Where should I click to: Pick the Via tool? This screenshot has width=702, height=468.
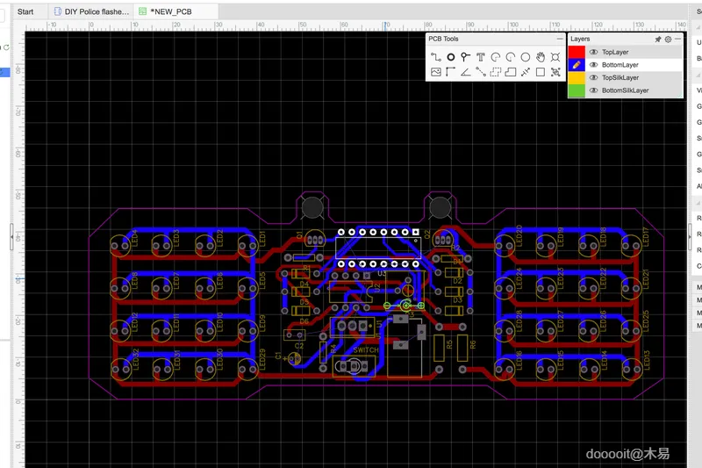point(465,57)
